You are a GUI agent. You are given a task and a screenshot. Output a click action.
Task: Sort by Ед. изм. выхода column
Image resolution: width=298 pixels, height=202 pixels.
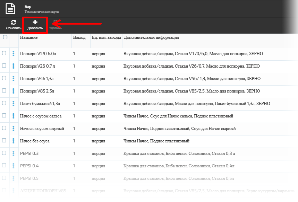(x=106, y=37)
